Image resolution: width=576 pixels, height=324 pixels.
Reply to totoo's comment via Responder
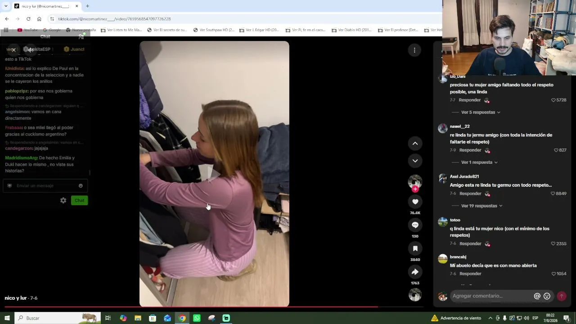[x=470, y=243]
